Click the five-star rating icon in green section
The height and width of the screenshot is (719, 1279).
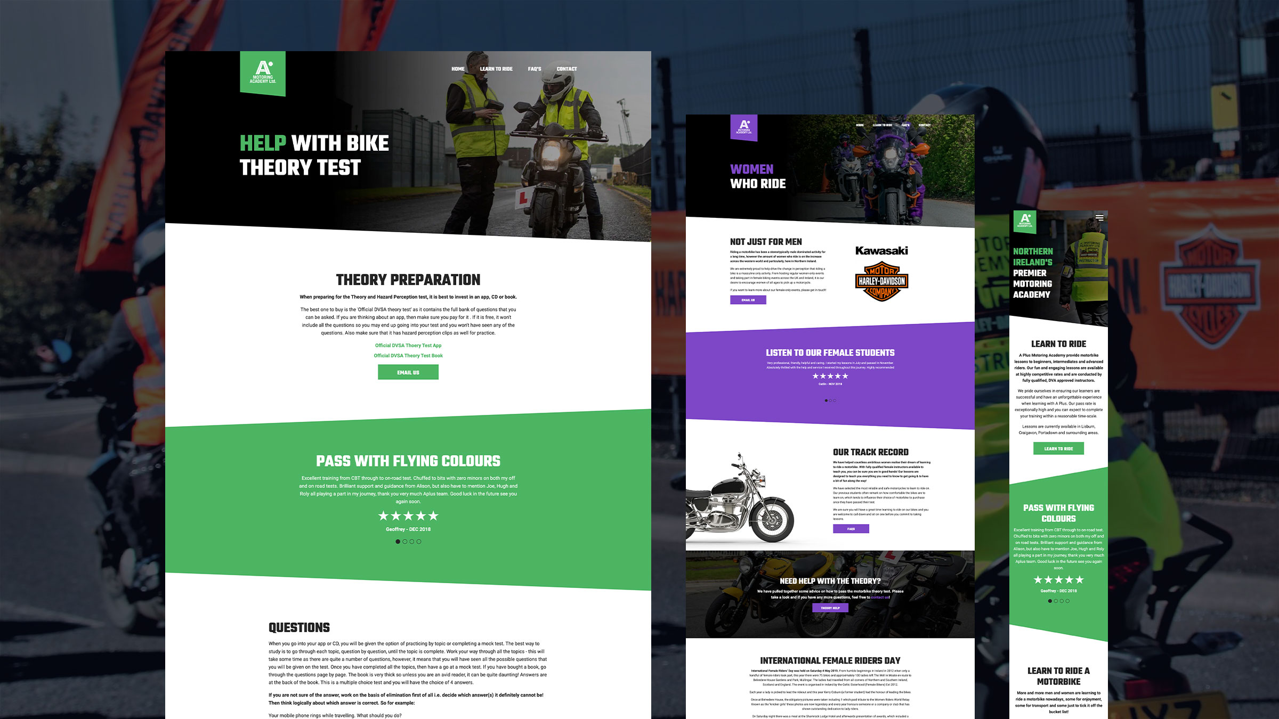pyautogui.click(x=408, y=516)
